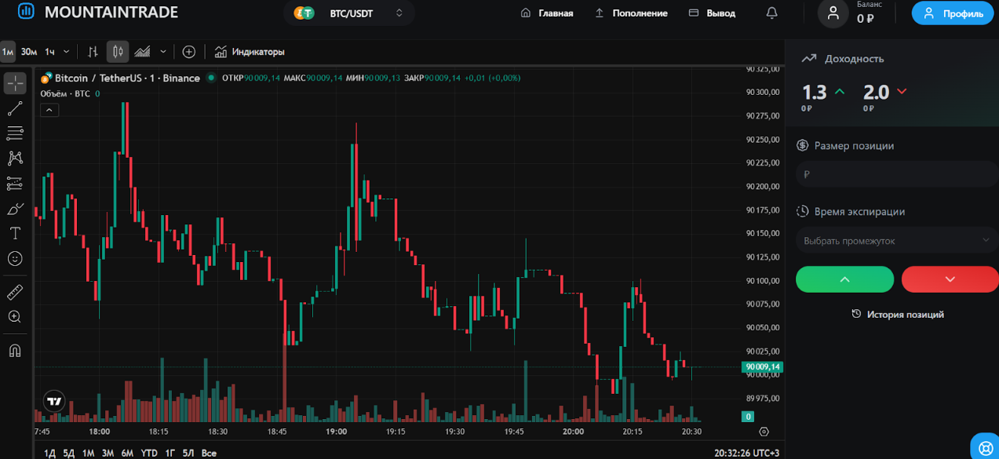999x459 pixels.
Task: Click the 2.0 down payout value
Action: [x=876, y=92]
